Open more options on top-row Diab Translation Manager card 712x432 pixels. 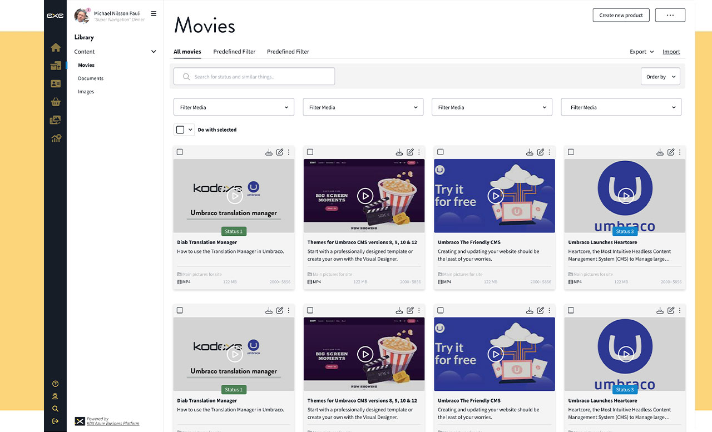click(289, 152)
